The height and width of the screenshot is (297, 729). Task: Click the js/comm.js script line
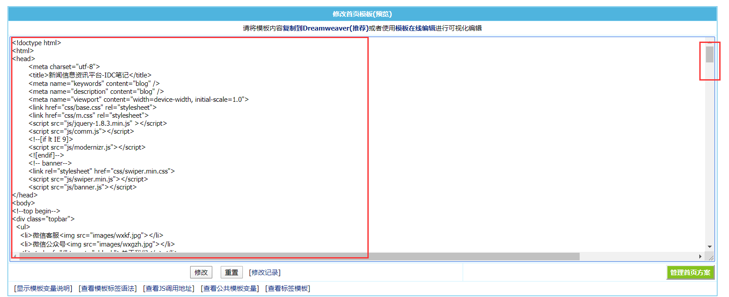tap(81, 131)
